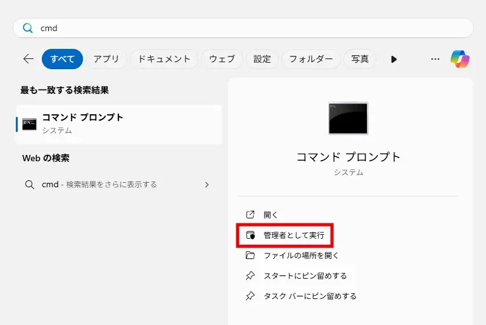Go back with the left arrow
Image resolution: width=486 pixels, height=325 pixels.
pyautogui.click(x=29, y=58)
